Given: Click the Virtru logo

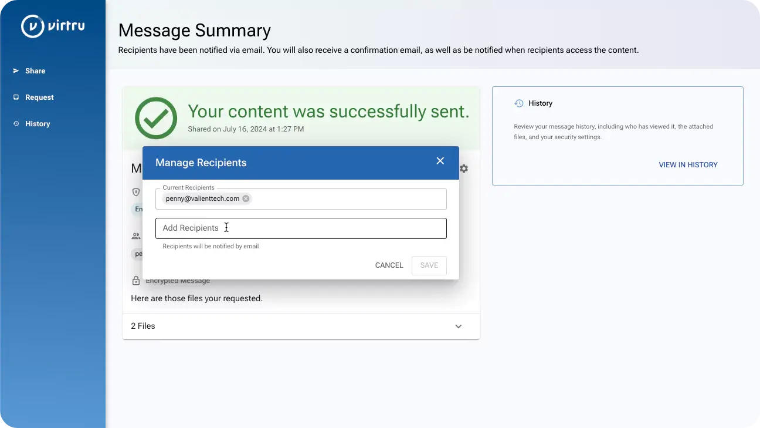Looking at the screenshot, I should [53, 26].
